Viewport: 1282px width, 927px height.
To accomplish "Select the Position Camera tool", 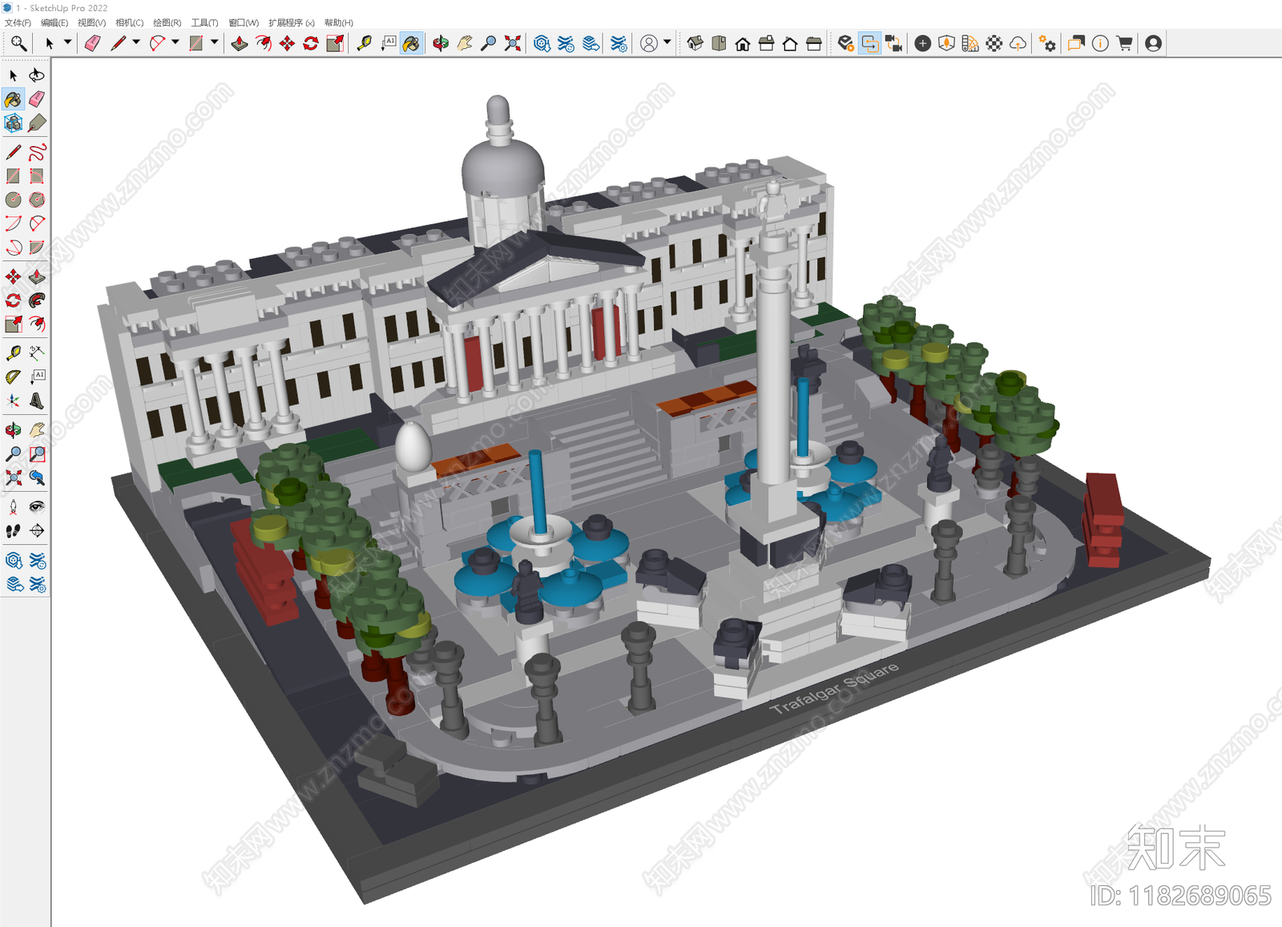I will point(14,507).
